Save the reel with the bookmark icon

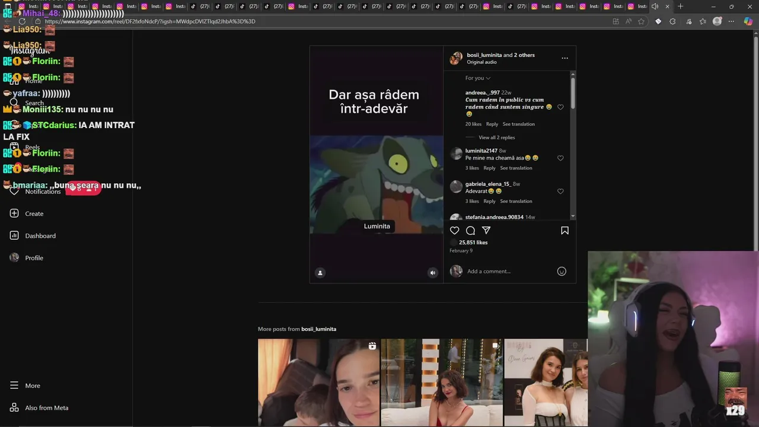pos(565,231)
